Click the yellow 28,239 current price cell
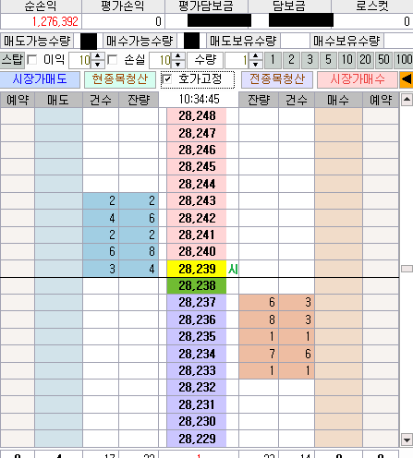 (x=197, y=269)
